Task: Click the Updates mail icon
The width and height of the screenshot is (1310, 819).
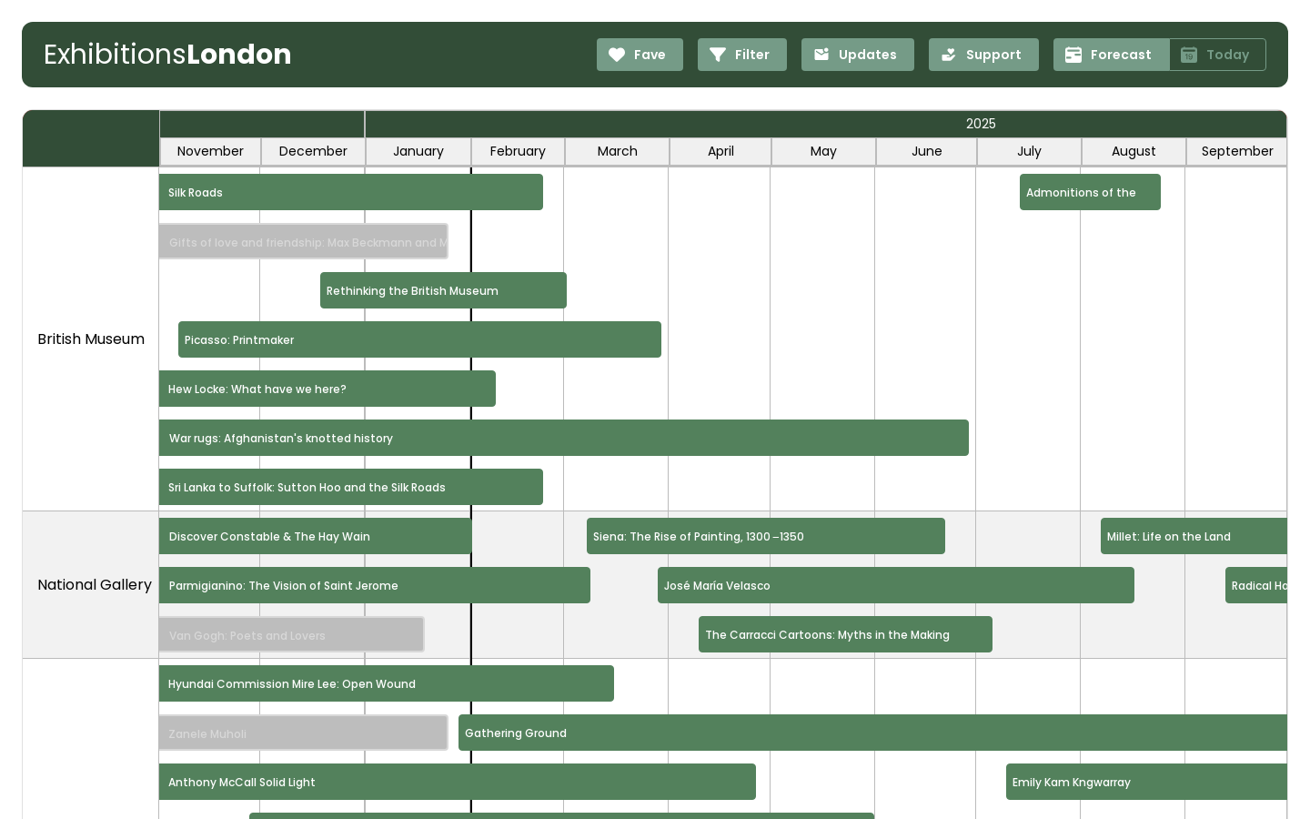Action: (821, 55)
